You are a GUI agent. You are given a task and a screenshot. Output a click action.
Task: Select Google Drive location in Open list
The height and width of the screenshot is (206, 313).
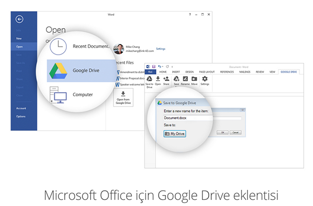pos(81,71)
